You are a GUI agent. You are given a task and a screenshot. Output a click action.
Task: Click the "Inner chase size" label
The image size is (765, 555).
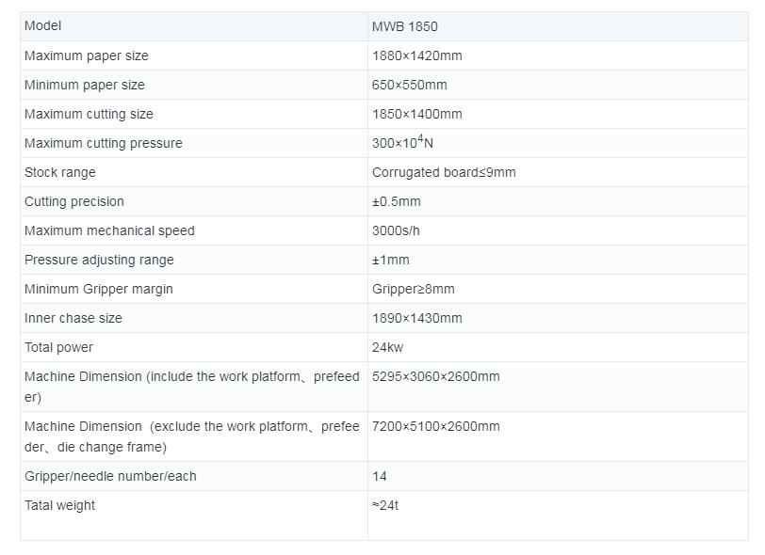pos(73,318)
